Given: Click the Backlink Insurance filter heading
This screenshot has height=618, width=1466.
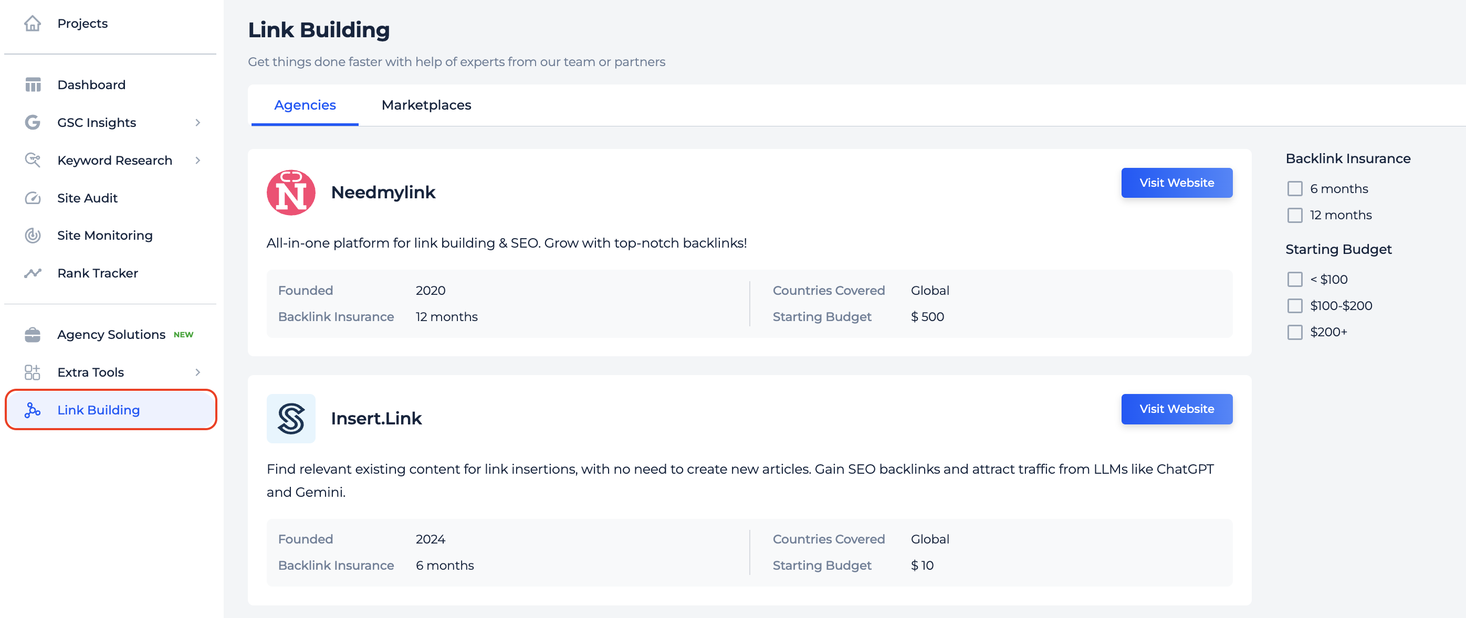Looking at the screenshot, I should point(1348,158).
